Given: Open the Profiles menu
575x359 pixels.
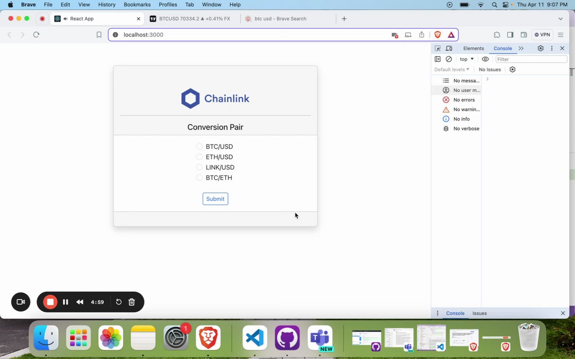Looking at the screenshot, I should click(168, 4).
